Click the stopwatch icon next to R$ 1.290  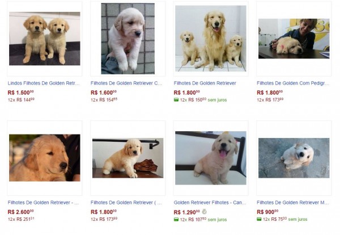pos(204,212)
